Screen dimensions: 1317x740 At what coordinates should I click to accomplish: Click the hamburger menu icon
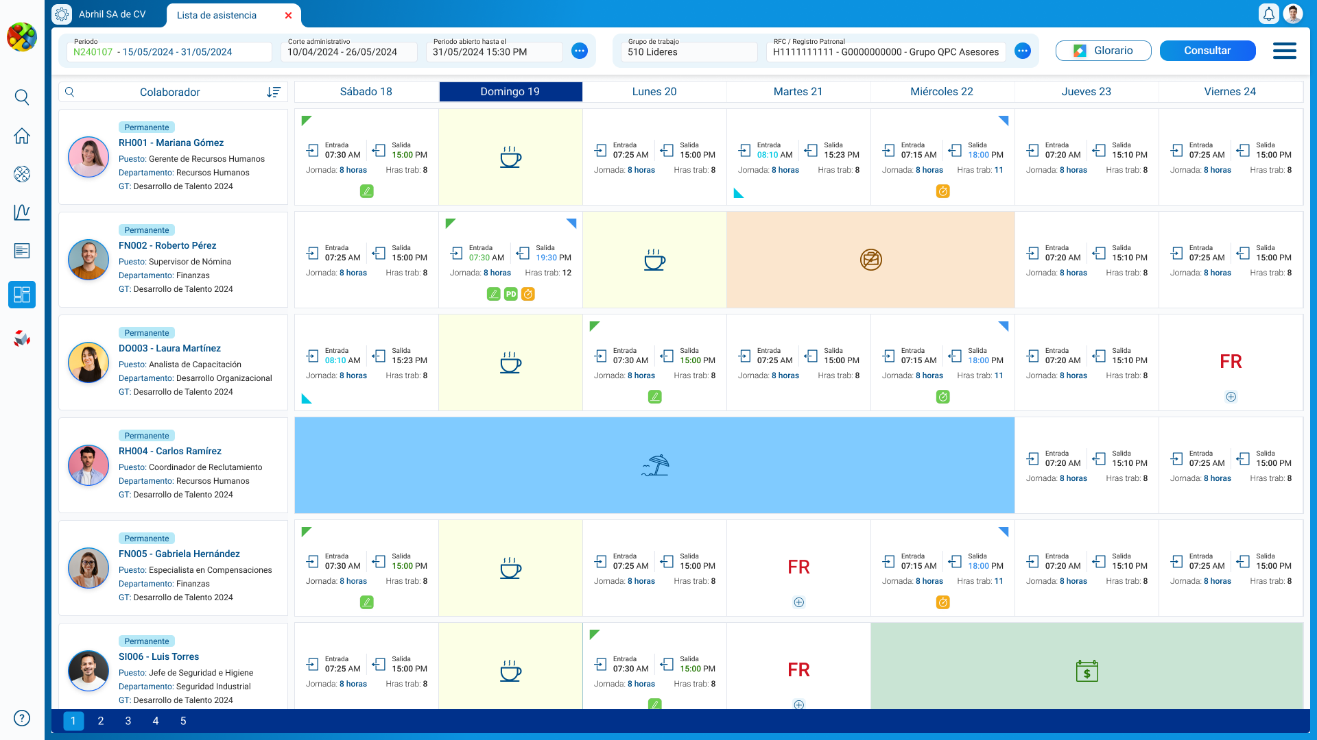coord(1284,51)
